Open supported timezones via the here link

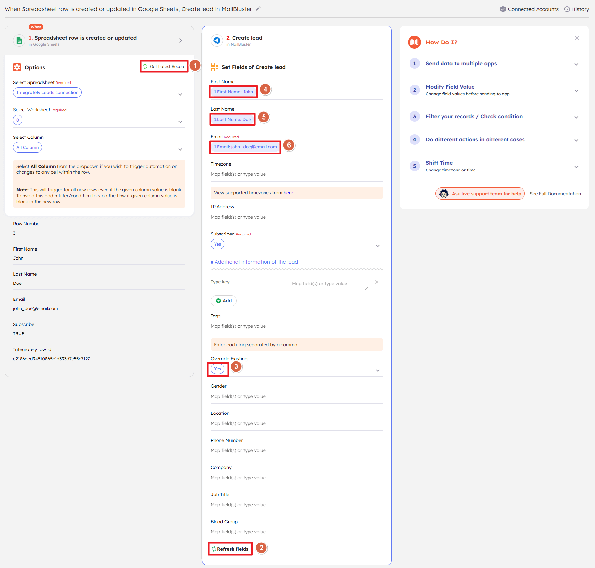point(288,193)
